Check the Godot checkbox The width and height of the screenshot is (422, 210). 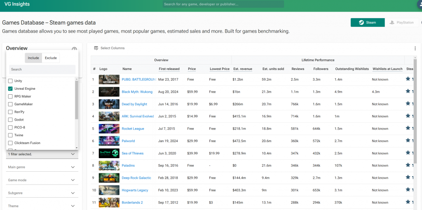click(x=10, y=120)
